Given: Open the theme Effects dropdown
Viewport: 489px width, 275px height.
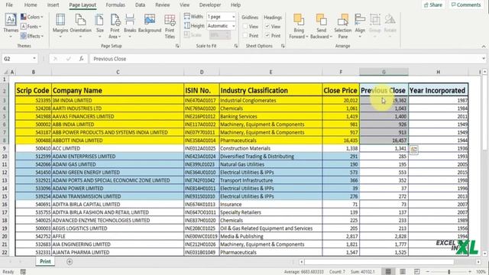Looking at the screenshot, I should (31, 36).
